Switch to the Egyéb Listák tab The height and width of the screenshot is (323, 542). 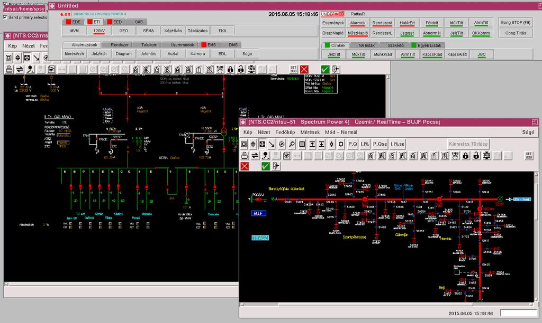click(x=427, y=45)
